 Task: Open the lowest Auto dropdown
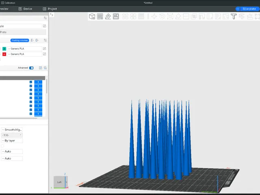12,158
